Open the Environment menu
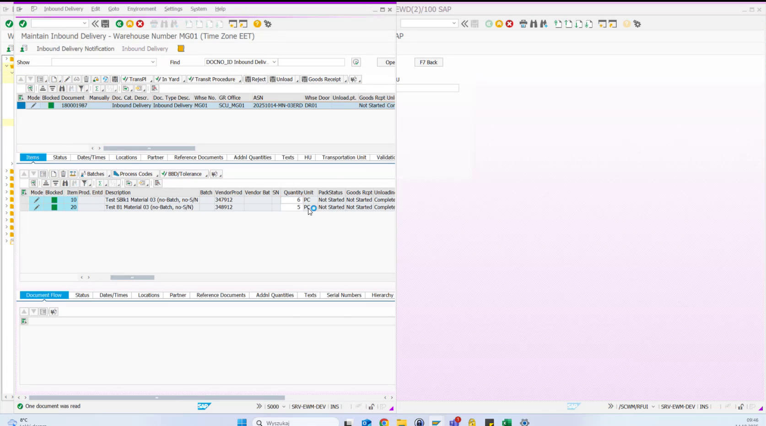Image resolution: width=766 pixels, height=426 pixels. [142, 9]
